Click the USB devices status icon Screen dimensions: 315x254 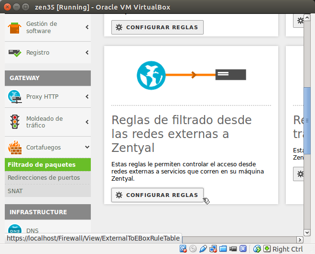click(x=203, y=249)
